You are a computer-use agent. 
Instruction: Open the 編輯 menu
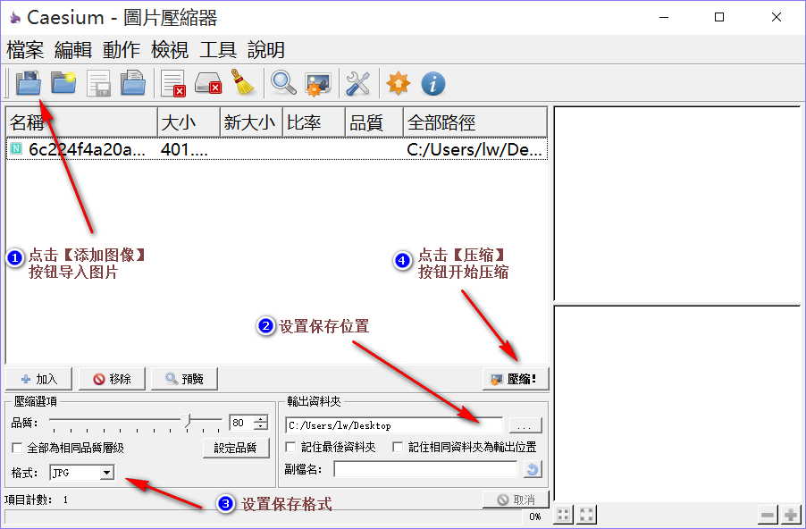tap(73, 50)
